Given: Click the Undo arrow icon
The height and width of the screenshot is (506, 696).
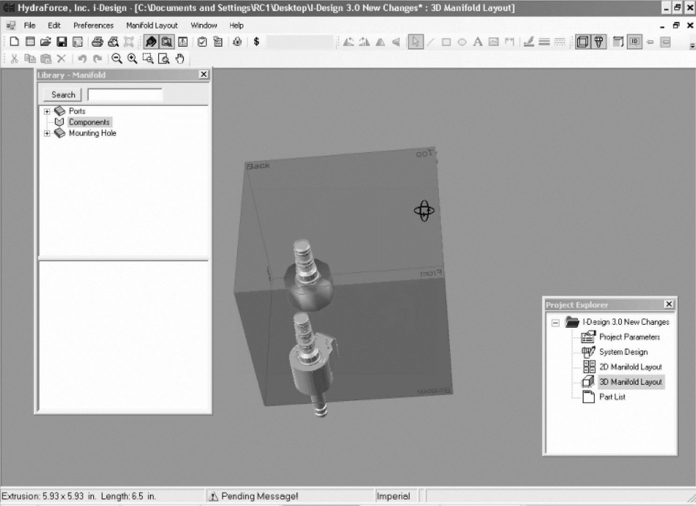Looking at the screenshot, I should click(x=82, y=59).
